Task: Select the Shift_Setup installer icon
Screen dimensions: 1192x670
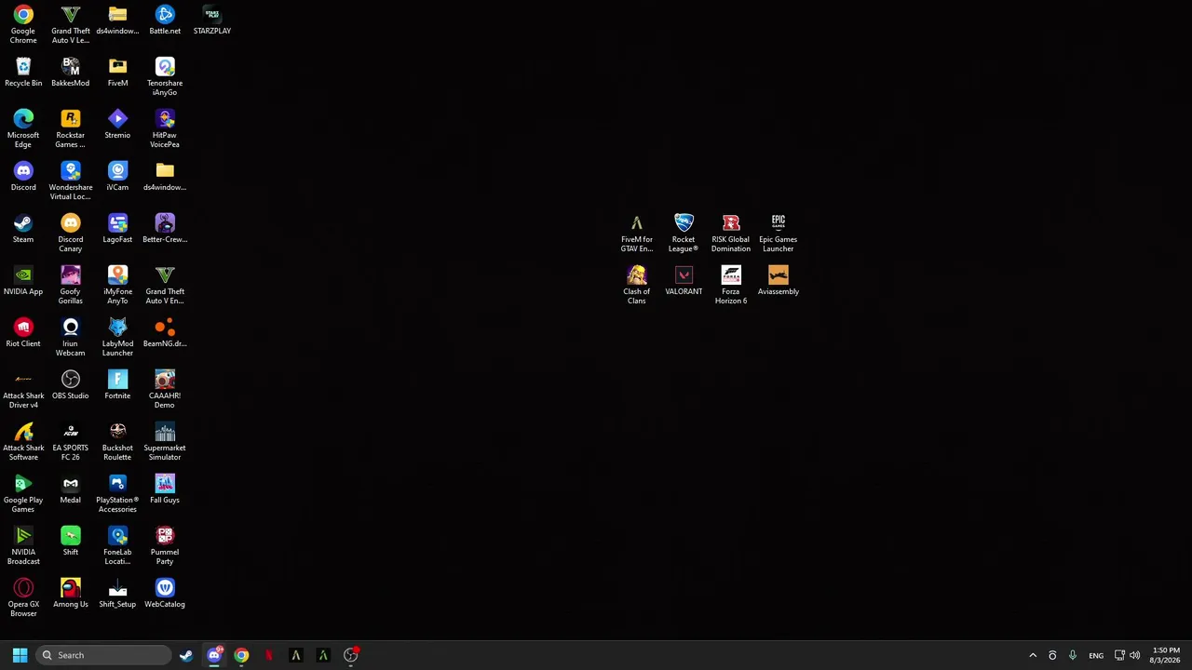Action: pos(117,593)
